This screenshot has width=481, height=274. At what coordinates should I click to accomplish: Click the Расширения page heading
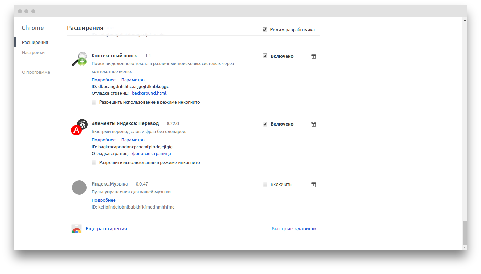point(85,28)
